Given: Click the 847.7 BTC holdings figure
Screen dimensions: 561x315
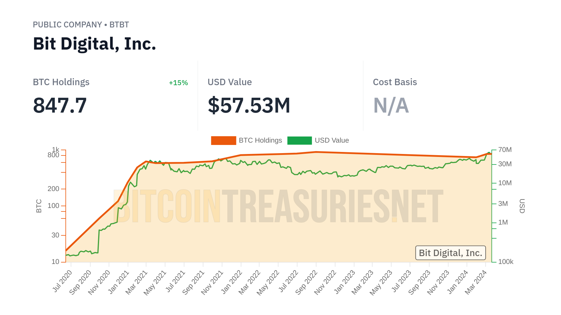Looking at the screenshot, I should click(x=60, y=105).
